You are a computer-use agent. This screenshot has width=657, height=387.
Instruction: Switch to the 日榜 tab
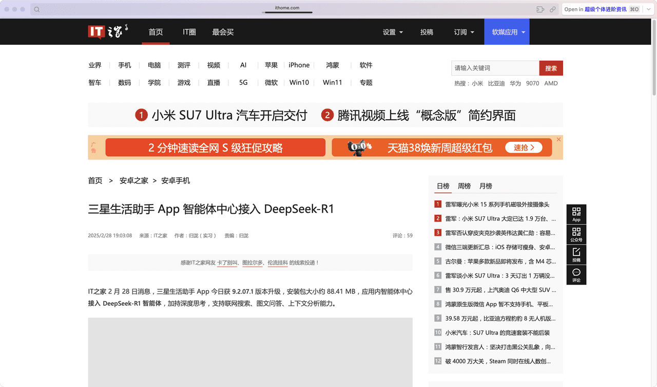pyautogui.click(x=443, y=186)
